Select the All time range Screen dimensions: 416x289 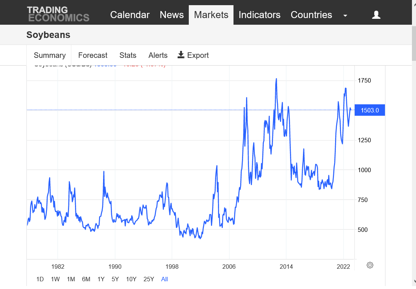click(x=164, y=279)
